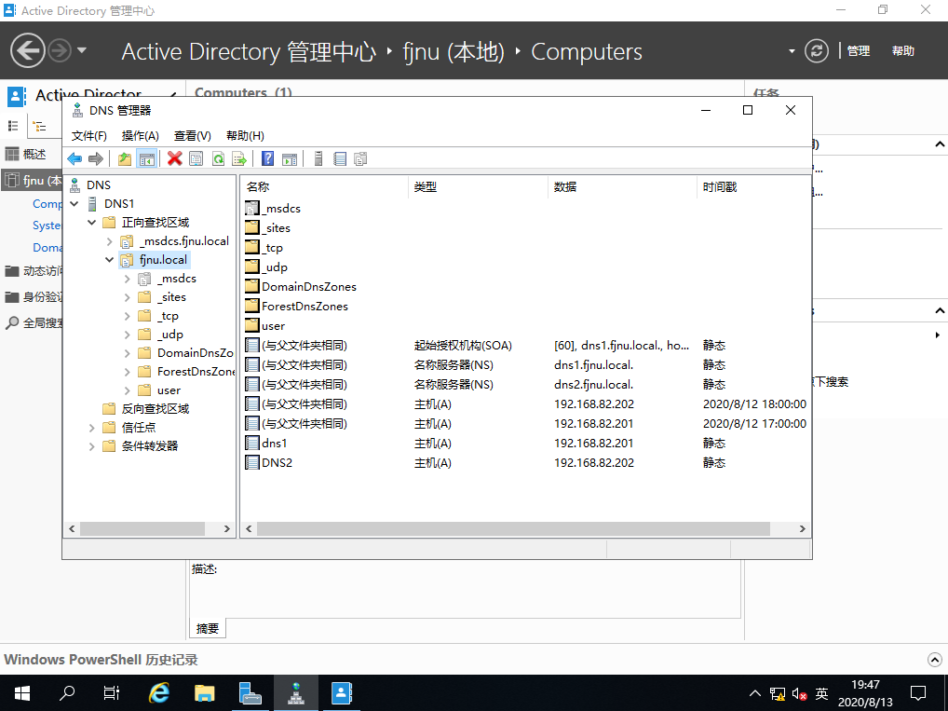Select the DNS2 host record
The height and width of the screenshot is (711, 948).
point(525,463)
